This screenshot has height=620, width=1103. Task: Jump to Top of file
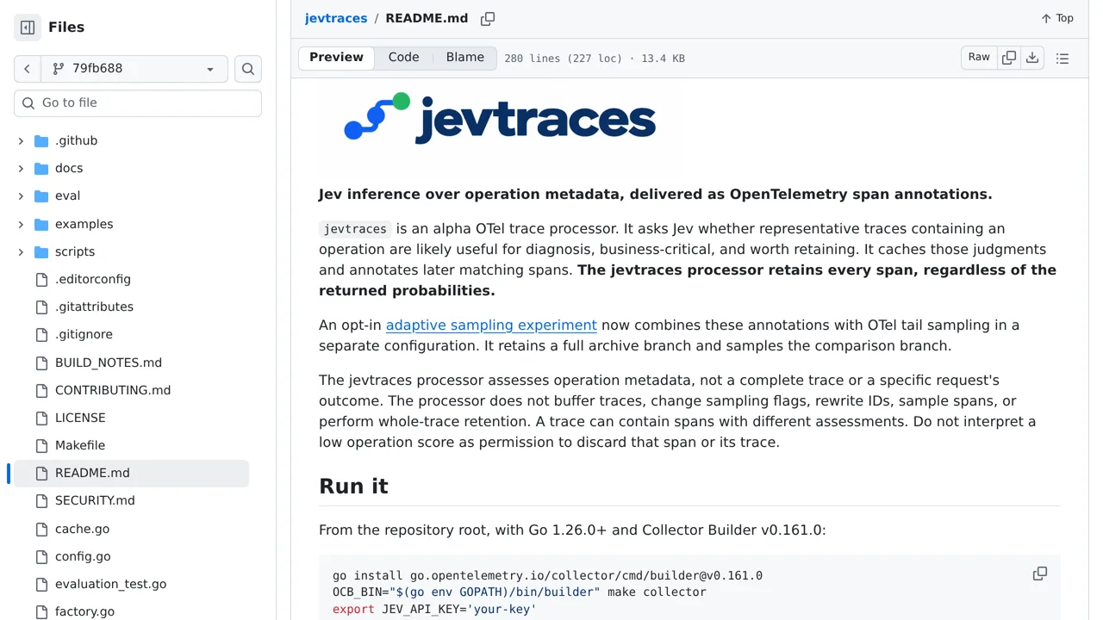[x=1056, y=18]
